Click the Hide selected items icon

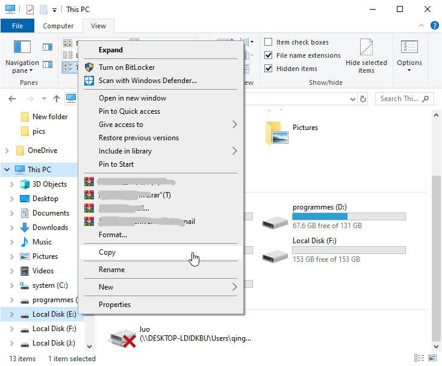366,47
